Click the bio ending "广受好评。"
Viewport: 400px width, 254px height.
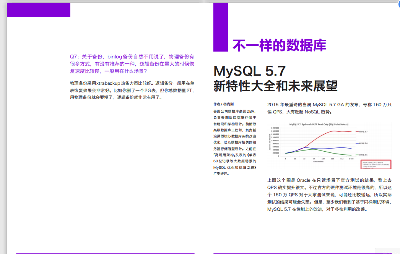(x=222, y=173)
